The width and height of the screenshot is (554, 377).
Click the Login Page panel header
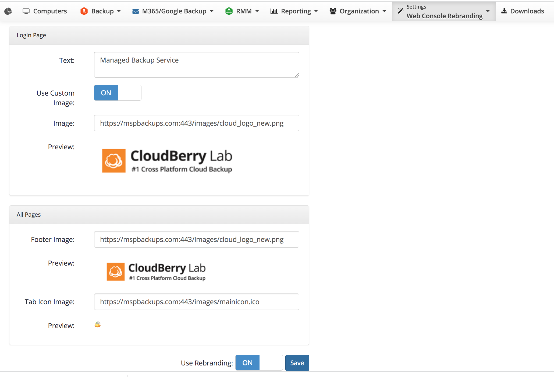(159, 35)
